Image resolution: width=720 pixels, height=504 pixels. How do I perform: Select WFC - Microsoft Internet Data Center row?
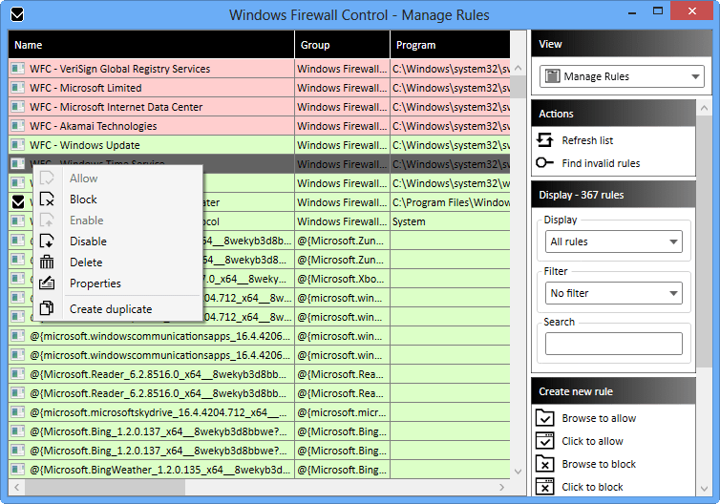[x=259, y=107]
